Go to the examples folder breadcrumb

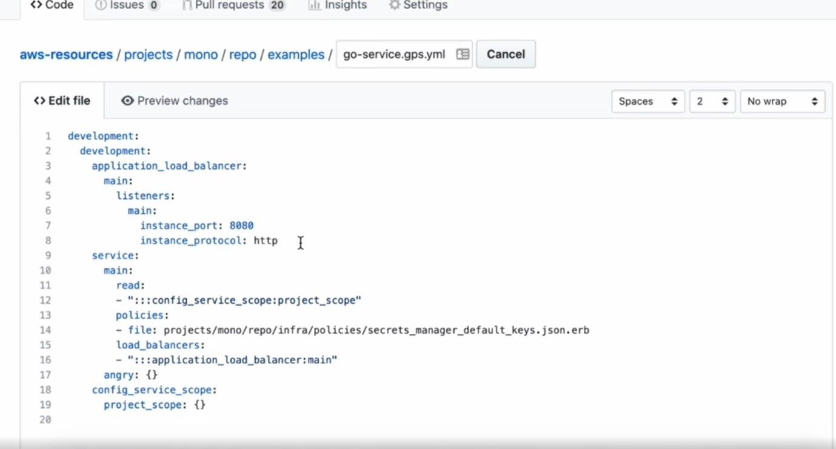(296, 55)
